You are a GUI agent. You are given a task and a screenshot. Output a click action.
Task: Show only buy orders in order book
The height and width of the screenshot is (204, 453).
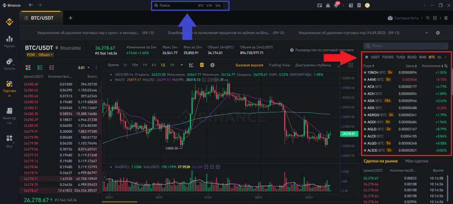[x=40, y=67]
